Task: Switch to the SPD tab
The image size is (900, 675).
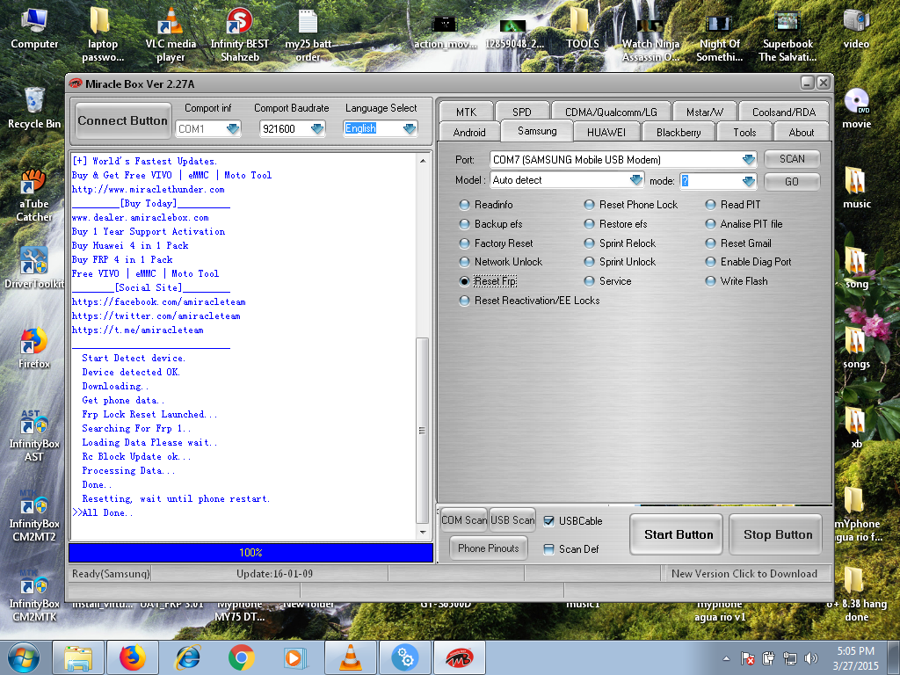Action: click(x=522, y=112)
